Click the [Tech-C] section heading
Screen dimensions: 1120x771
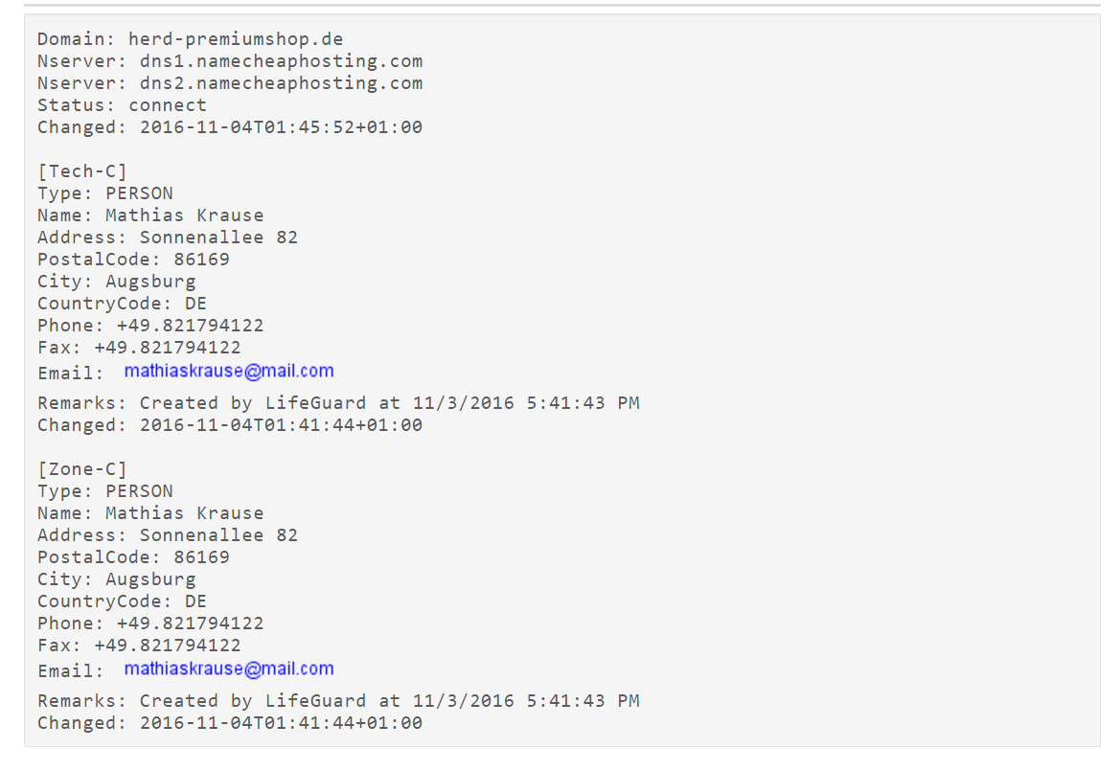[82, 172]
